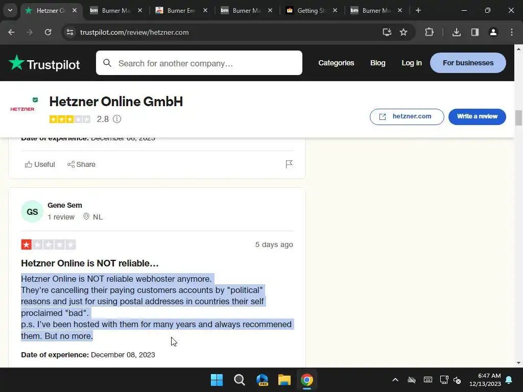Open the Extensions puzzle icon
The width and height of the screenshot is (523, 392).
429,32
